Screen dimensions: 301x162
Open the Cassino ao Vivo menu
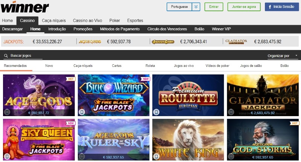click(x=88, y=21)
